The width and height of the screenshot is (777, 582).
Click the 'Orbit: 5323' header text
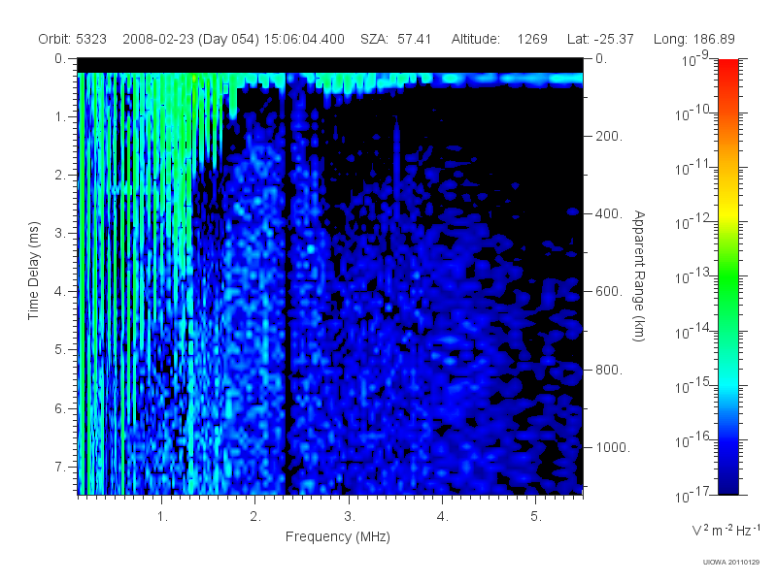click(72, 39)
